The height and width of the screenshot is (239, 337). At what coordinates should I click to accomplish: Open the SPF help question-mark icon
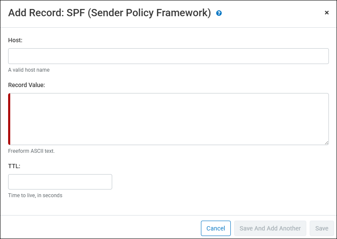219,13
